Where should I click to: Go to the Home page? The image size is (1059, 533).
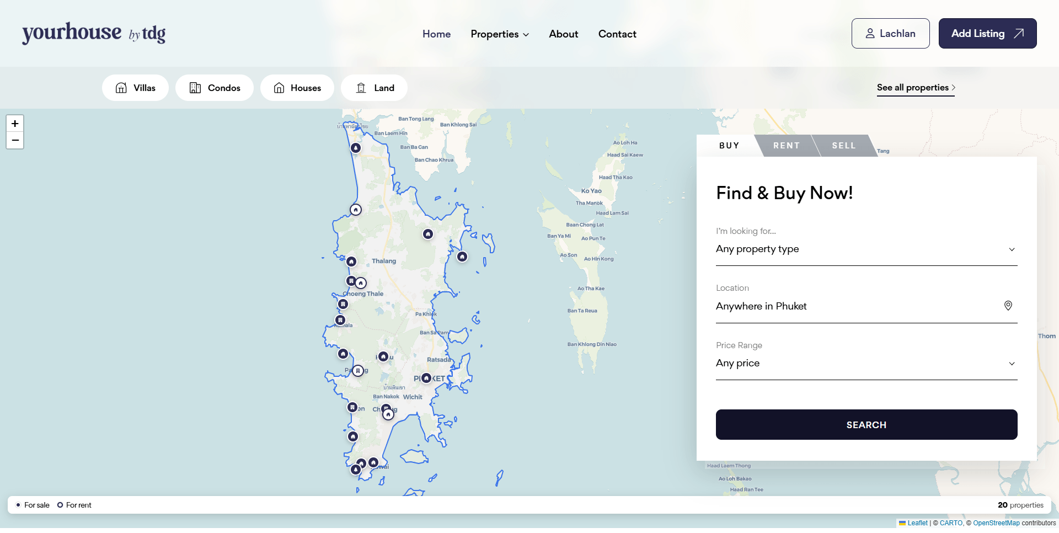pyautogui.click(x=436, y=34)
